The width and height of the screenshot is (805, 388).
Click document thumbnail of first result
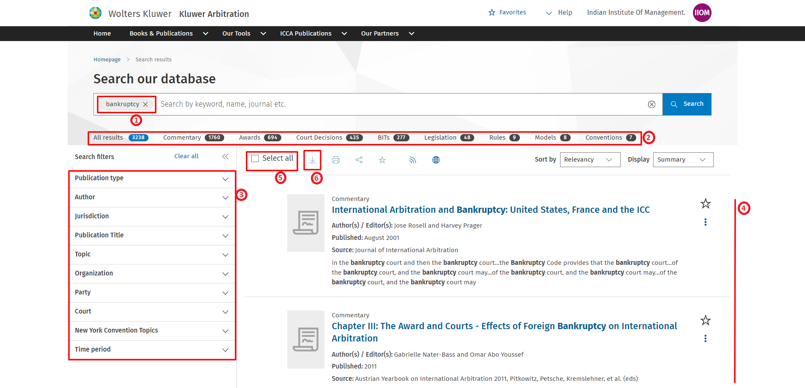tap(306, 223)
